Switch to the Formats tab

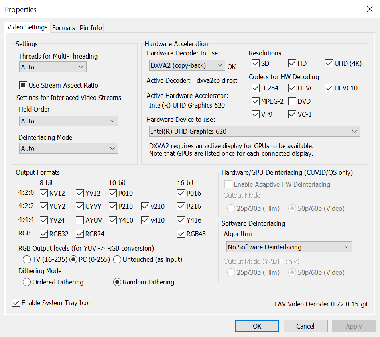[x=63, y=28]
